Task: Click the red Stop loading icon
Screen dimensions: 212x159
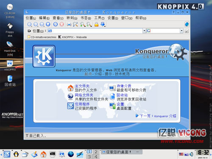Action: pos(61,24)
